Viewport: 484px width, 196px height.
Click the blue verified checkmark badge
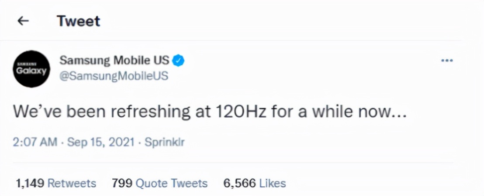[x=179, y=61]
